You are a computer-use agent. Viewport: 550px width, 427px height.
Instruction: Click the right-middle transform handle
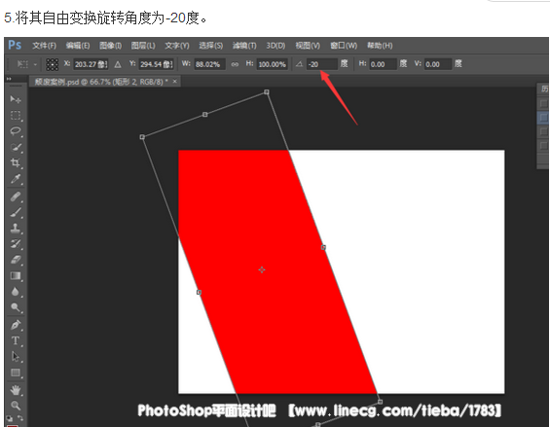click(323, 247)
